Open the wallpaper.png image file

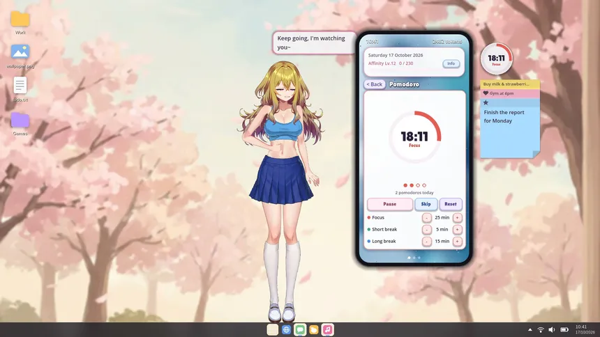click(20, 52)
